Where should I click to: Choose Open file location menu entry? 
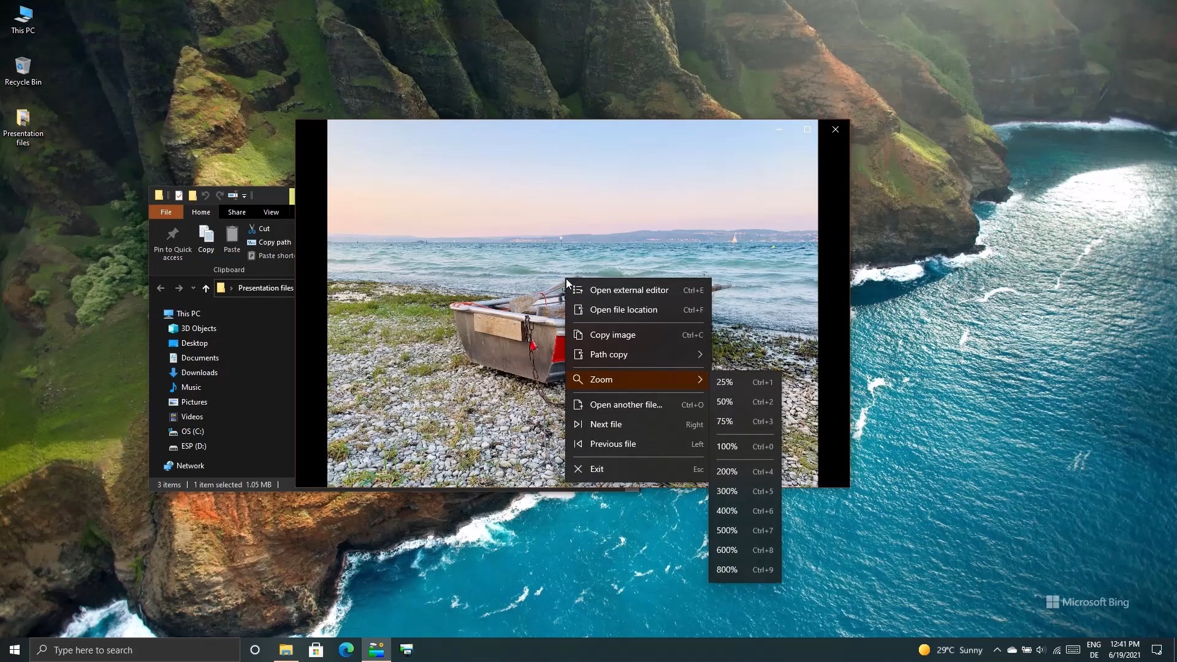(x=623, y=310)
